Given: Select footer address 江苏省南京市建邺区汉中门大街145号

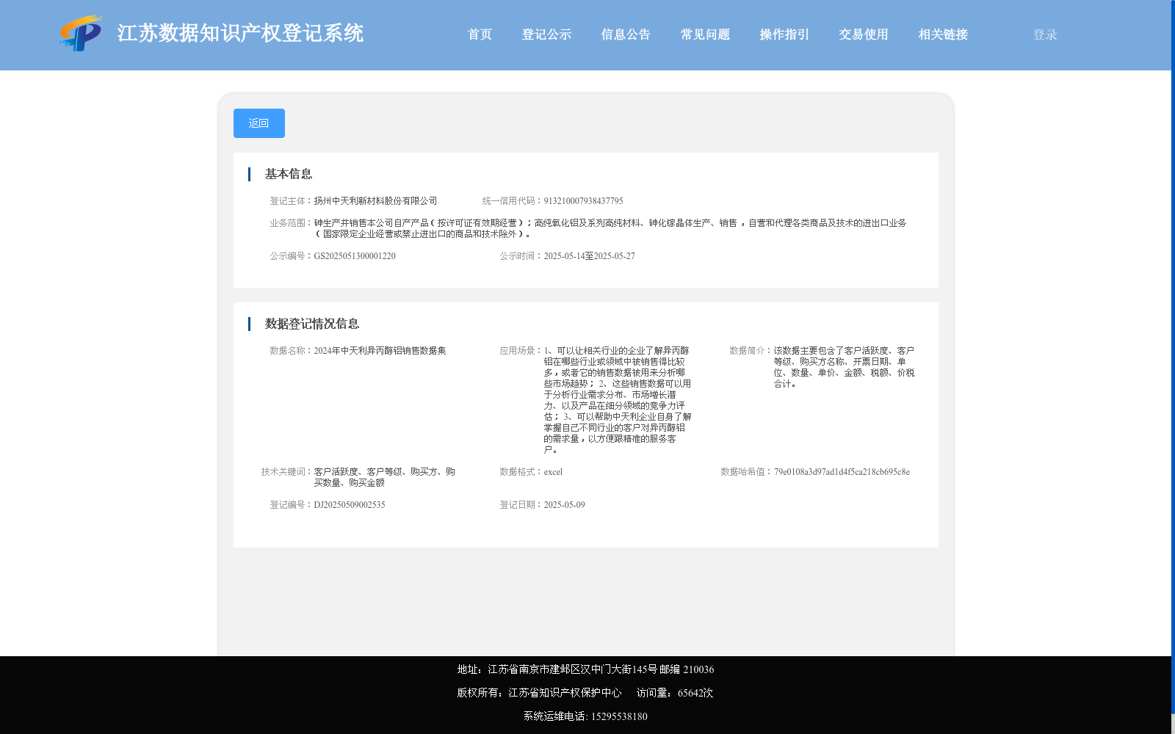Looking at the screenshot, I should click(x=572, y=669).
